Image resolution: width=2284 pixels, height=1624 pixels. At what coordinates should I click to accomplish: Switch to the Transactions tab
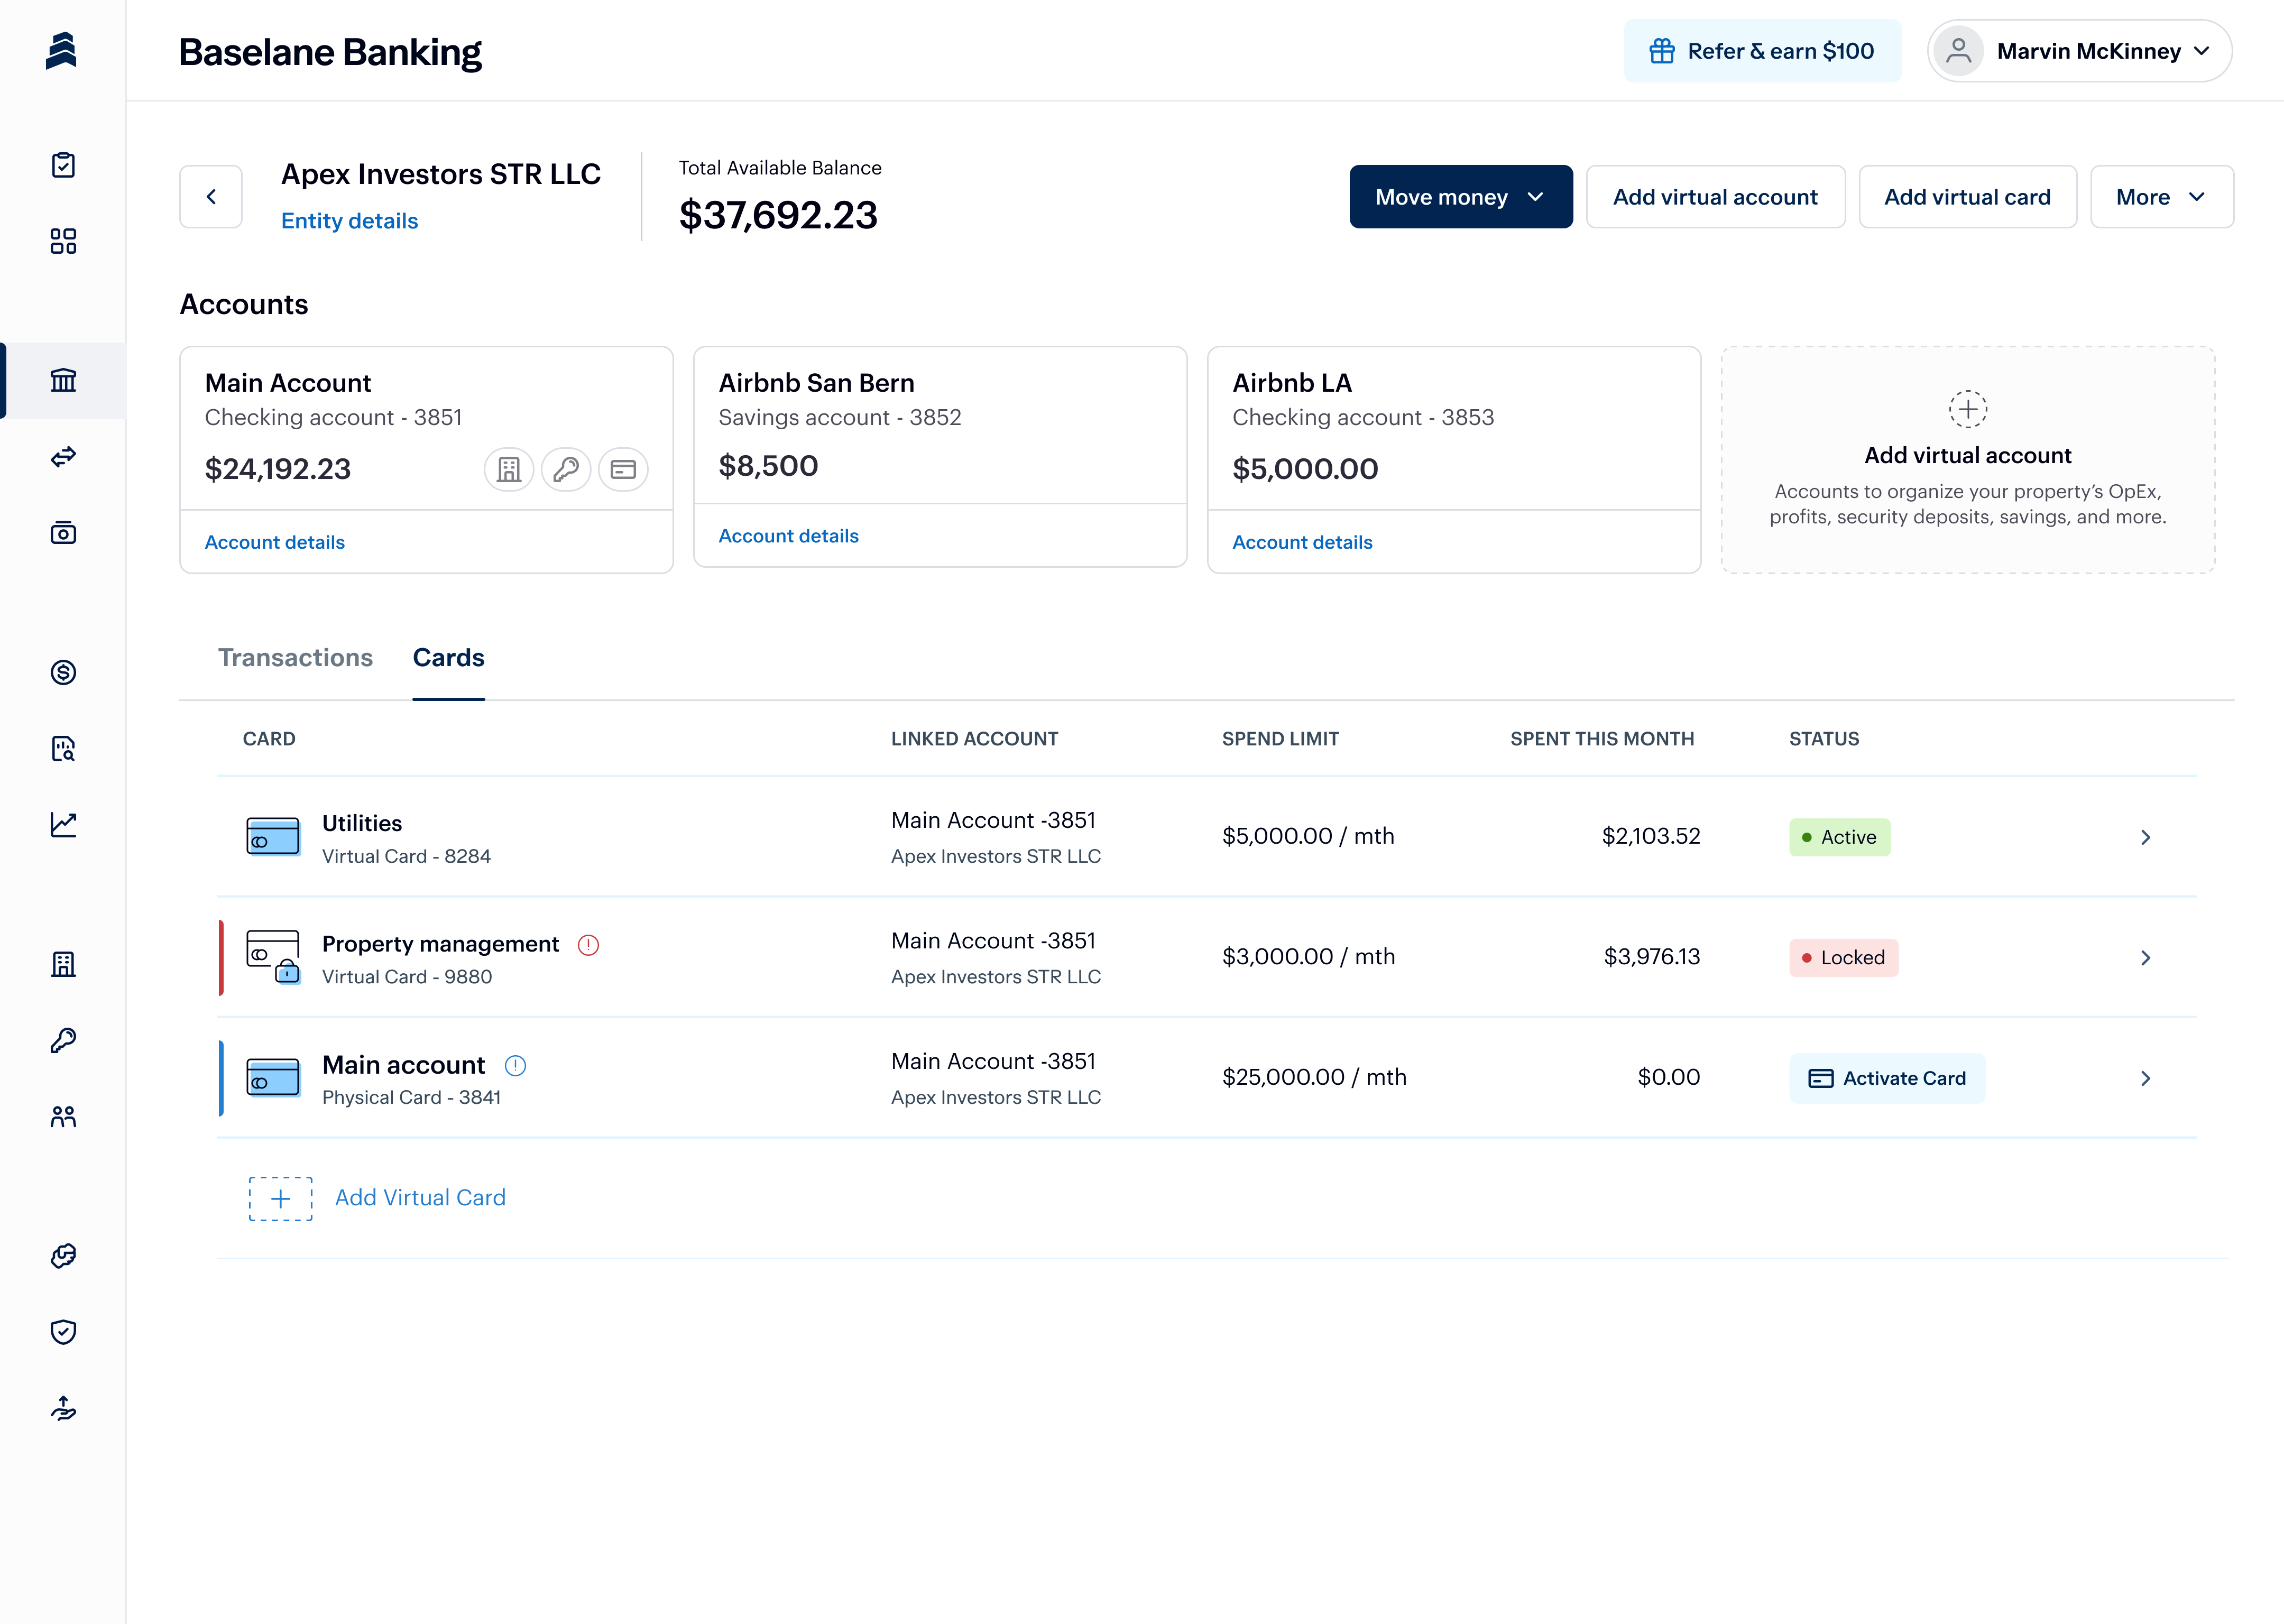pos(295,658)
